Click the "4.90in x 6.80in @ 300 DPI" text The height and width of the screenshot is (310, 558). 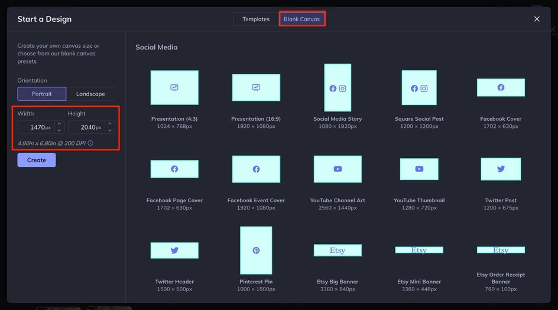coord(51,143)
